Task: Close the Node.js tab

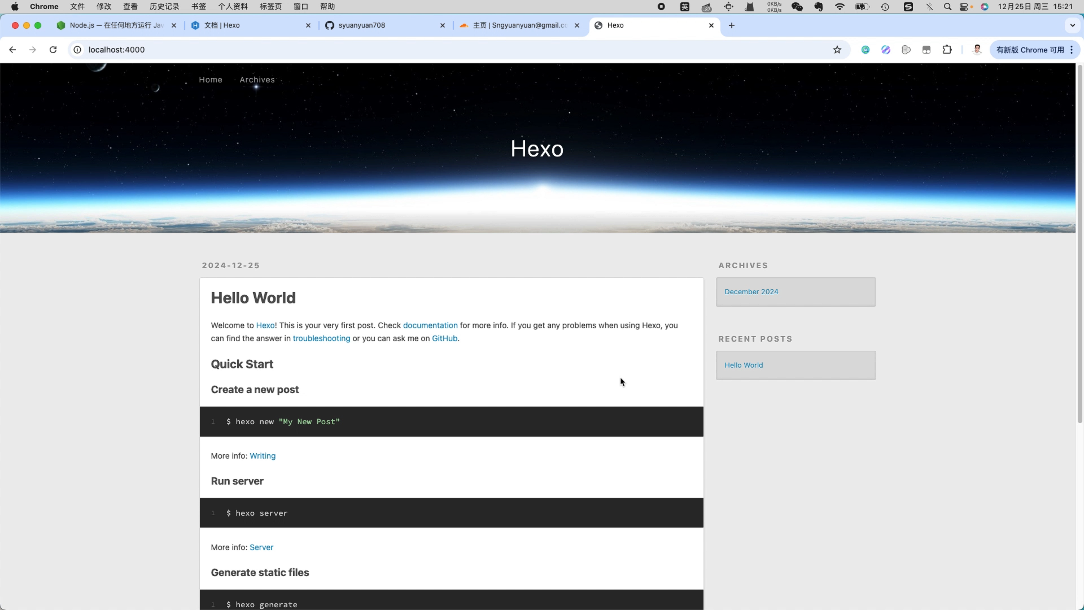Action: (x=174, y=25)
